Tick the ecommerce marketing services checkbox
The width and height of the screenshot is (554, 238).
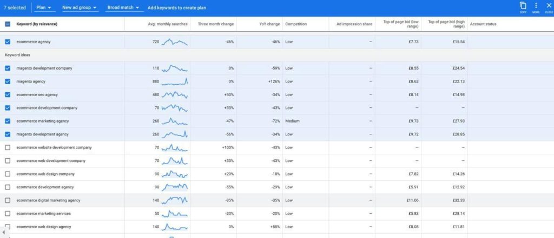(x=8, y=214)
